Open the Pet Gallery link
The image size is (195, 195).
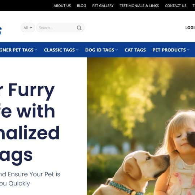(103, 5)
